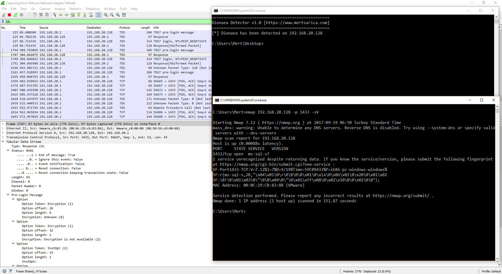Viewport: 502px width, 274px height.
Task: Sort packets by Time column header
Action: click(29, 28)
